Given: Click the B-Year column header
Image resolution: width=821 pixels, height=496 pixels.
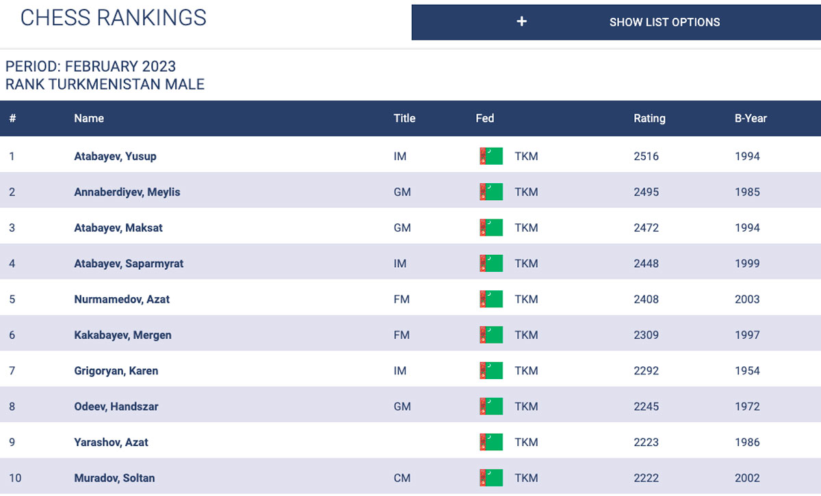Looking at the screenshot, I should pos(751,118).
